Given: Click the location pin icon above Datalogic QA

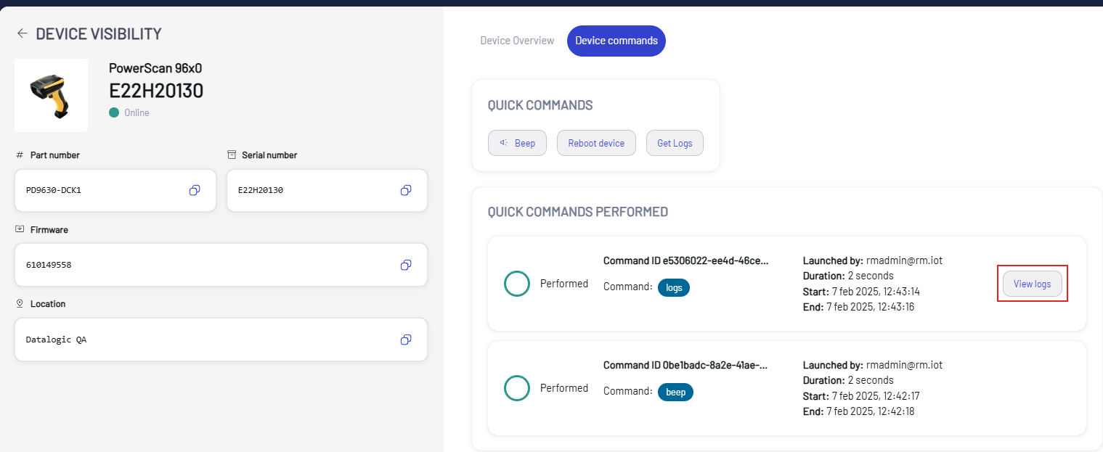Looking at the screenshot, I should 20,303.
